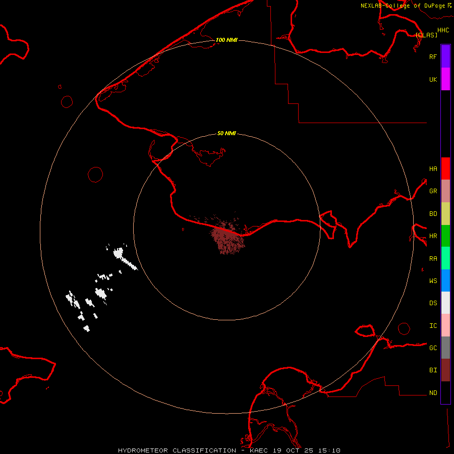Pick the red HA color swatch
The height and width of the screenshot is (454, 454).
coord(445,168)
